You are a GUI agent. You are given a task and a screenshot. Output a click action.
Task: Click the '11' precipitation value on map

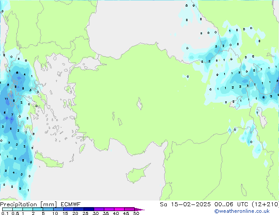coord(6,99)
